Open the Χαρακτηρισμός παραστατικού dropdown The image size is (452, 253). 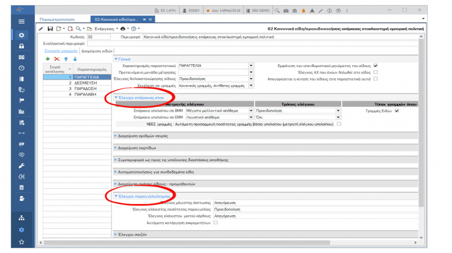coord(251,65)
